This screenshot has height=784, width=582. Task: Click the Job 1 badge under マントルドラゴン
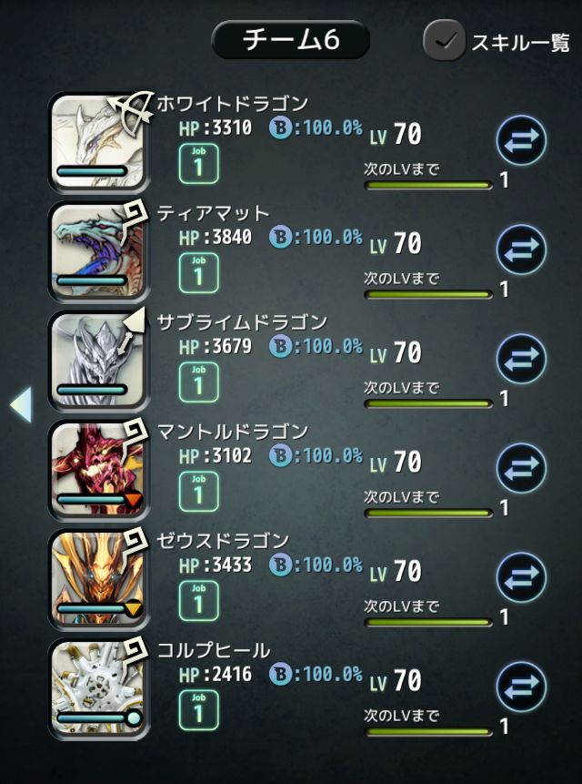tap(198, 492)
